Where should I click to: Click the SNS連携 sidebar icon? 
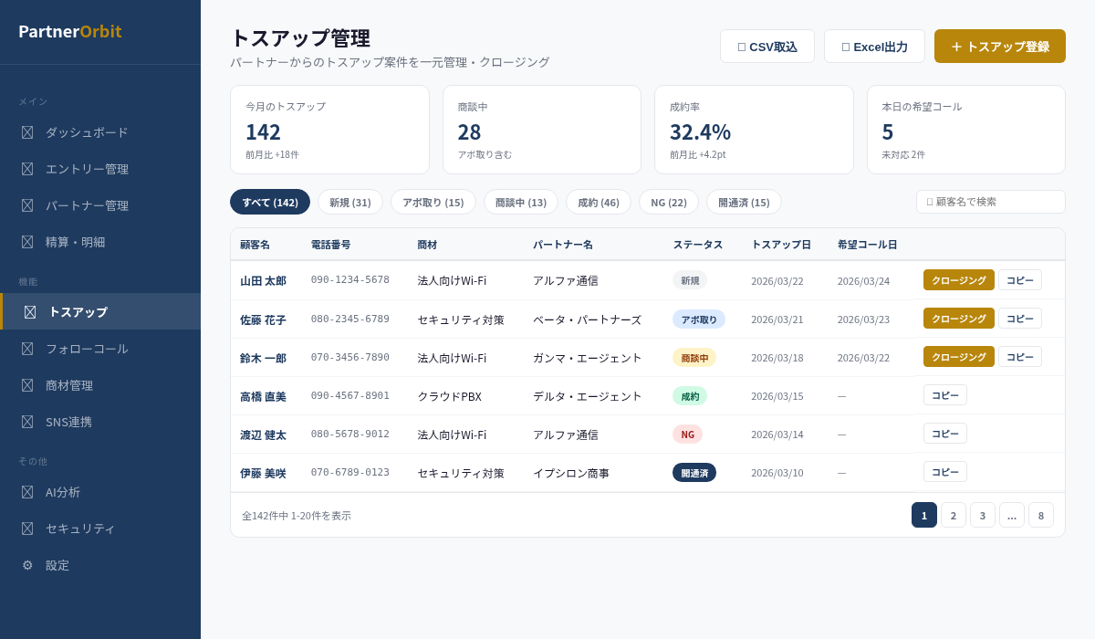[x=27, y=422]
